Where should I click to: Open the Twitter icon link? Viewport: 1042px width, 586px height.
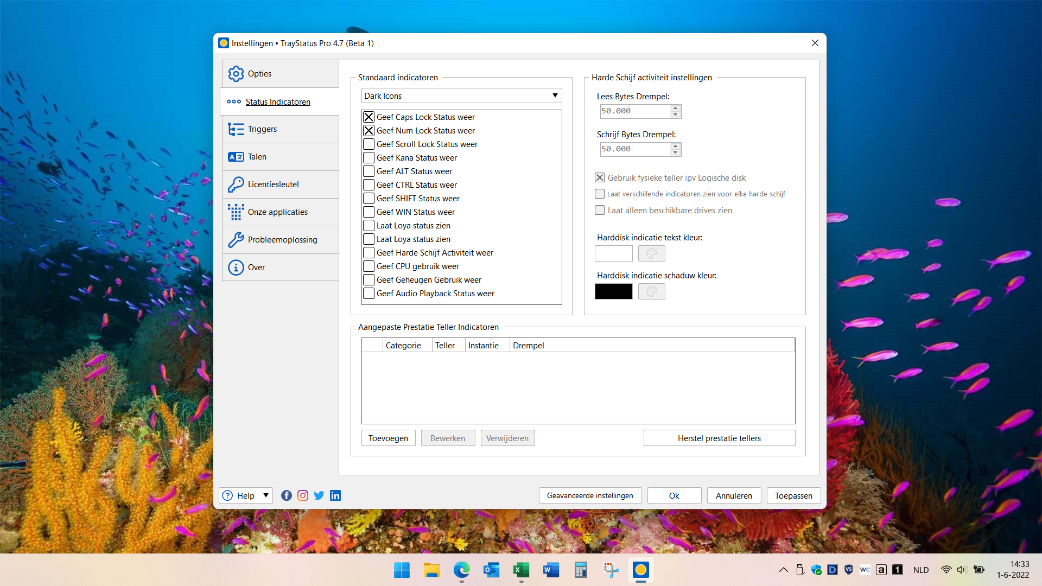tap(319, 495)
